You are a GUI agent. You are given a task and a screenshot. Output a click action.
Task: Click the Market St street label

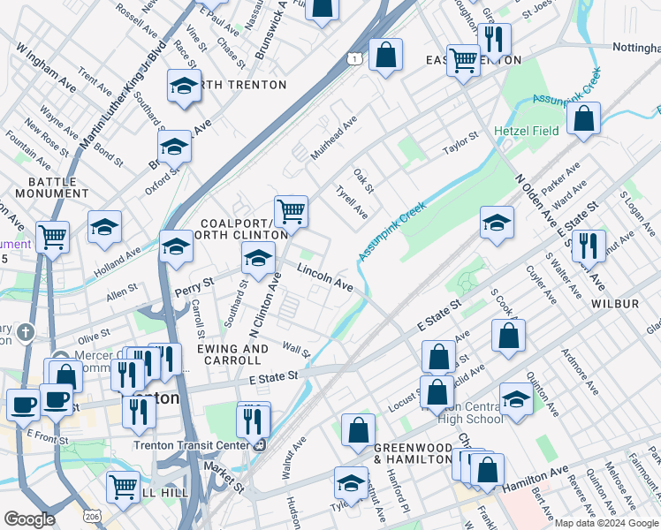coord(224,477)
